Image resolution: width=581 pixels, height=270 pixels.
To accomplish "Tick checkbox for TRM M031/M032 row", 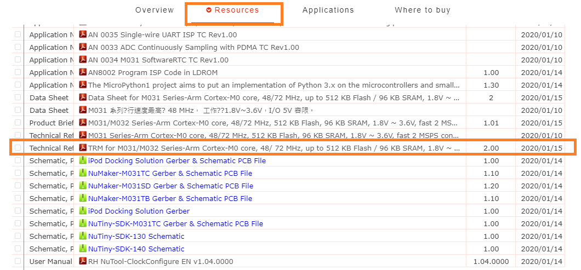I will 18,148.
